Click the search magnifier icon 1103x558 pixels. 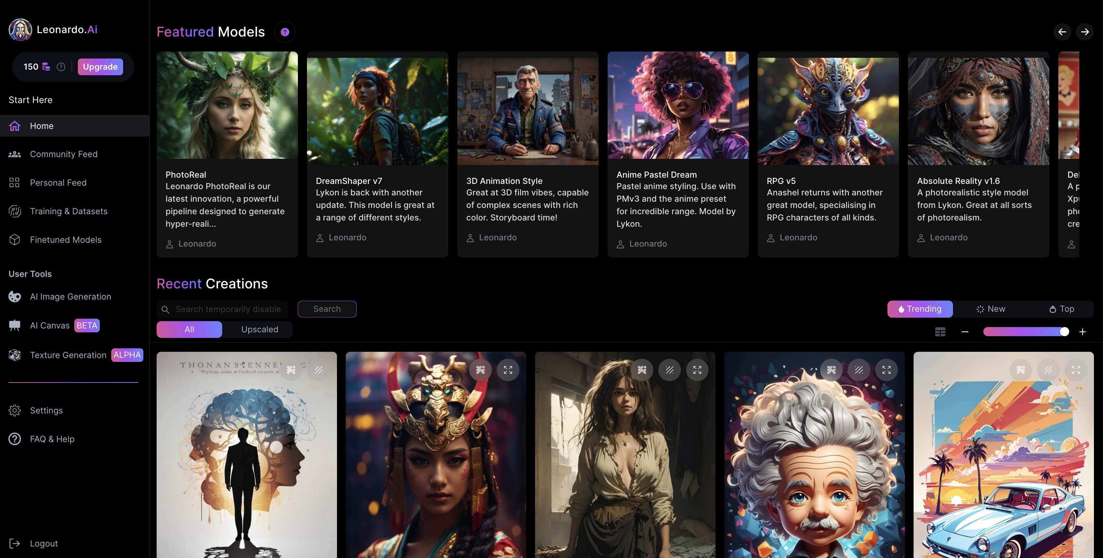[x=165, y=309]
